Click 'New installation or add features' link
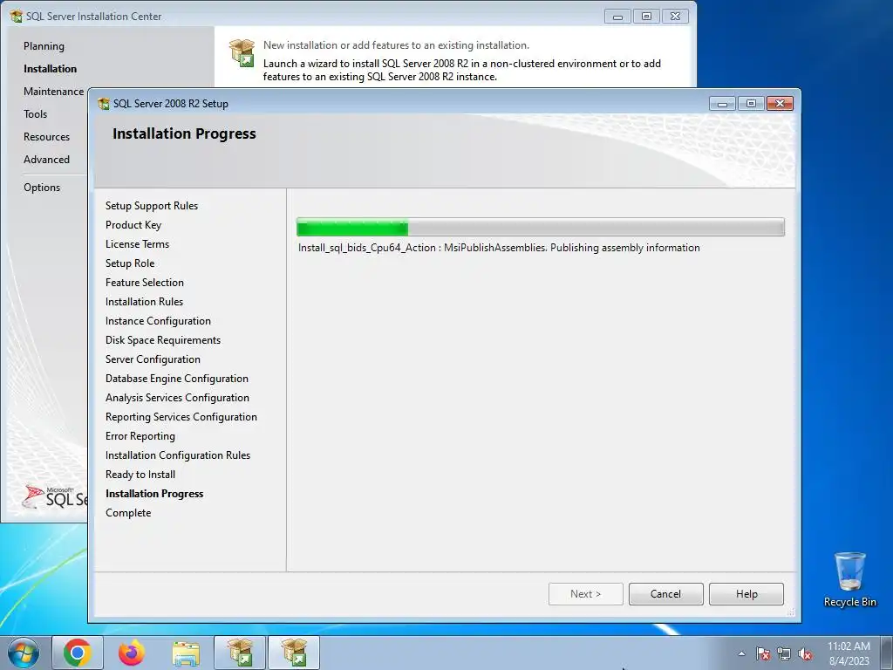This screenshot has width=893, height=670. point(396,45)
